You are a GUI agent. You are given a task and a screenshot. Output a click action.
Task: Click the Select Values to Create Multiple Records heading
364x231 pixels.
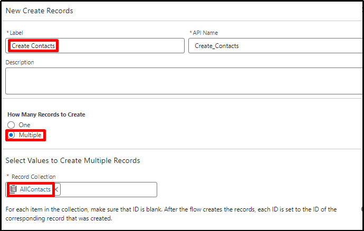pos(73,160)
